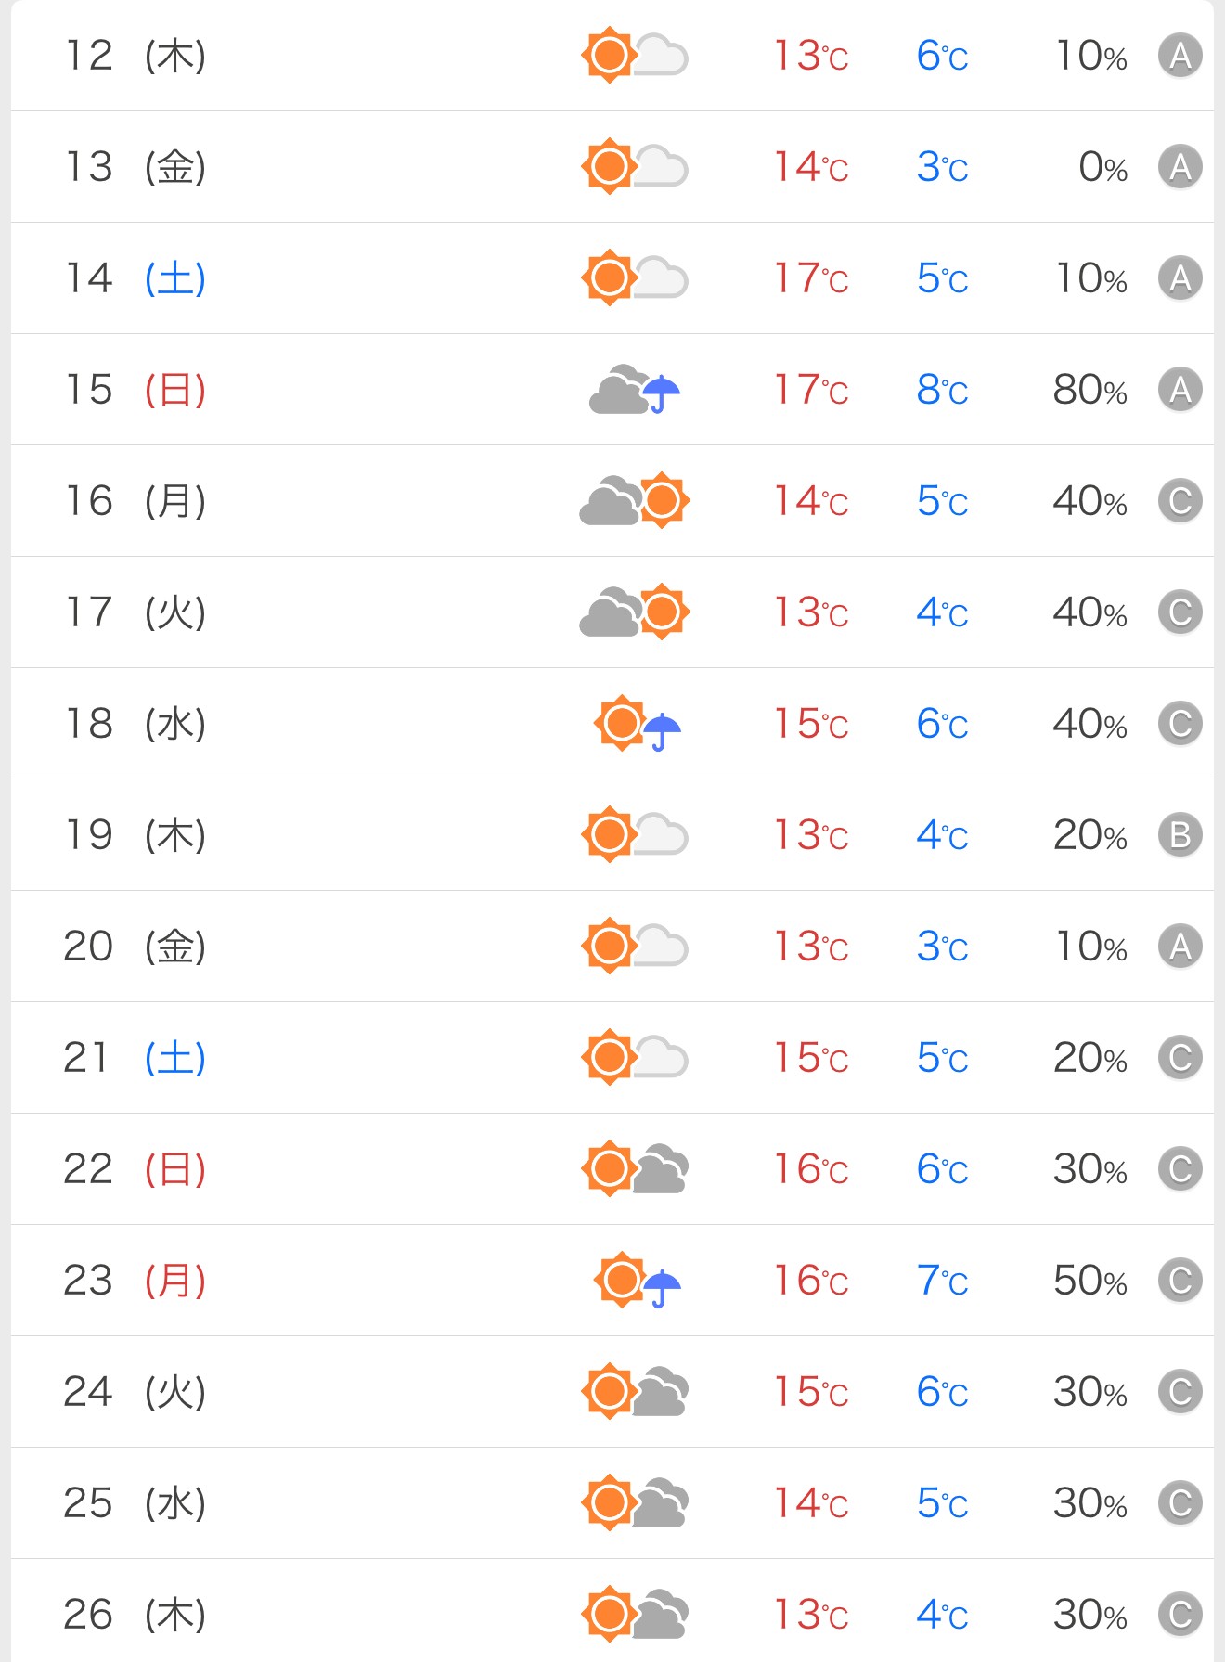1225x1662 pixels.
Task: Click the 3°C low temperature for the 13th
Action: click(x=942, y=167)
